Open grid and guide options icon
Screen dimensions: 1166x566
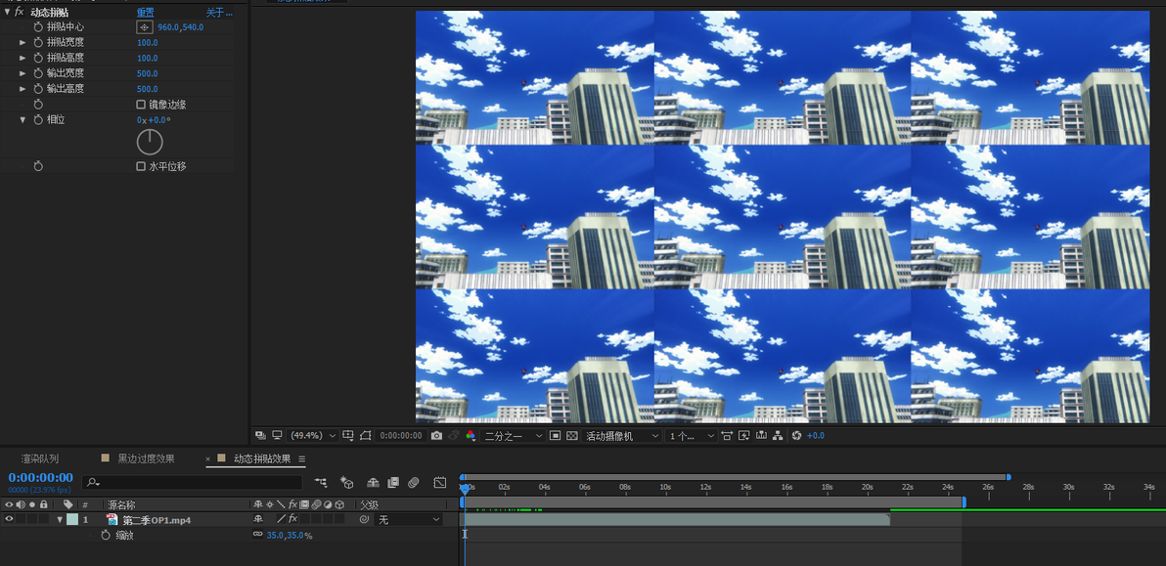(348, 435)
